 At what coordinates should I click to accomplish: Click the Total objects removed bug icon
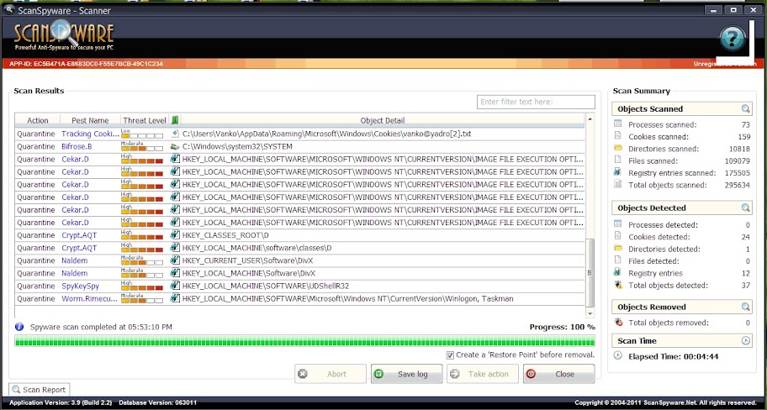[x=618, y=322]
